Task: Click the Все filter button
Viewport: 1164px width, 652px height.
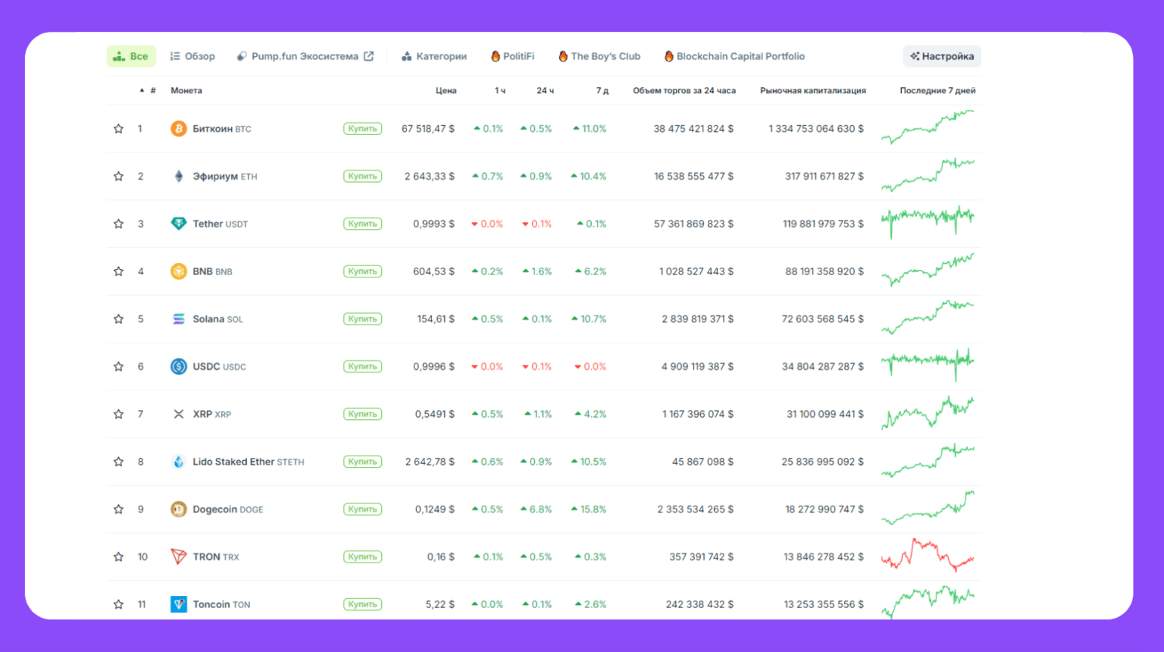Action: click(131, 55)
